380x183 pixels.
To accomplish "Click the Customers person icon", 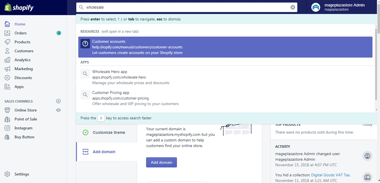I will 7,51.
